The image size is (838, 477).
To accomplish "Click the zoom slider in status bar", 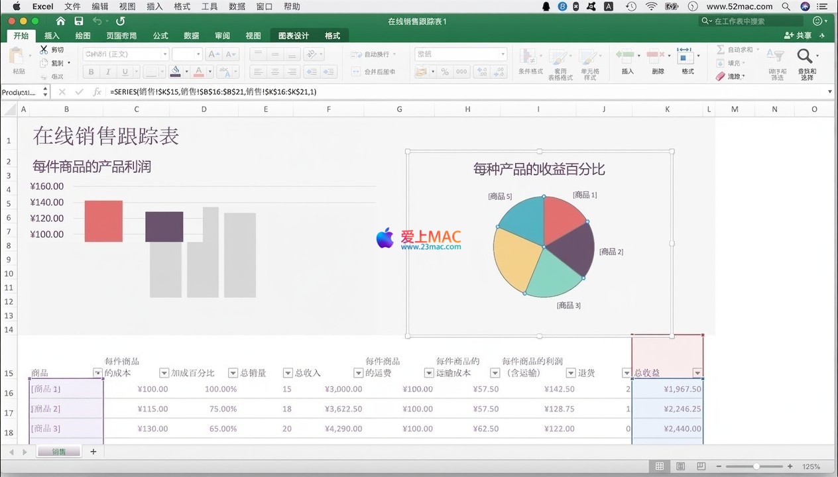I will click(756, 466).
